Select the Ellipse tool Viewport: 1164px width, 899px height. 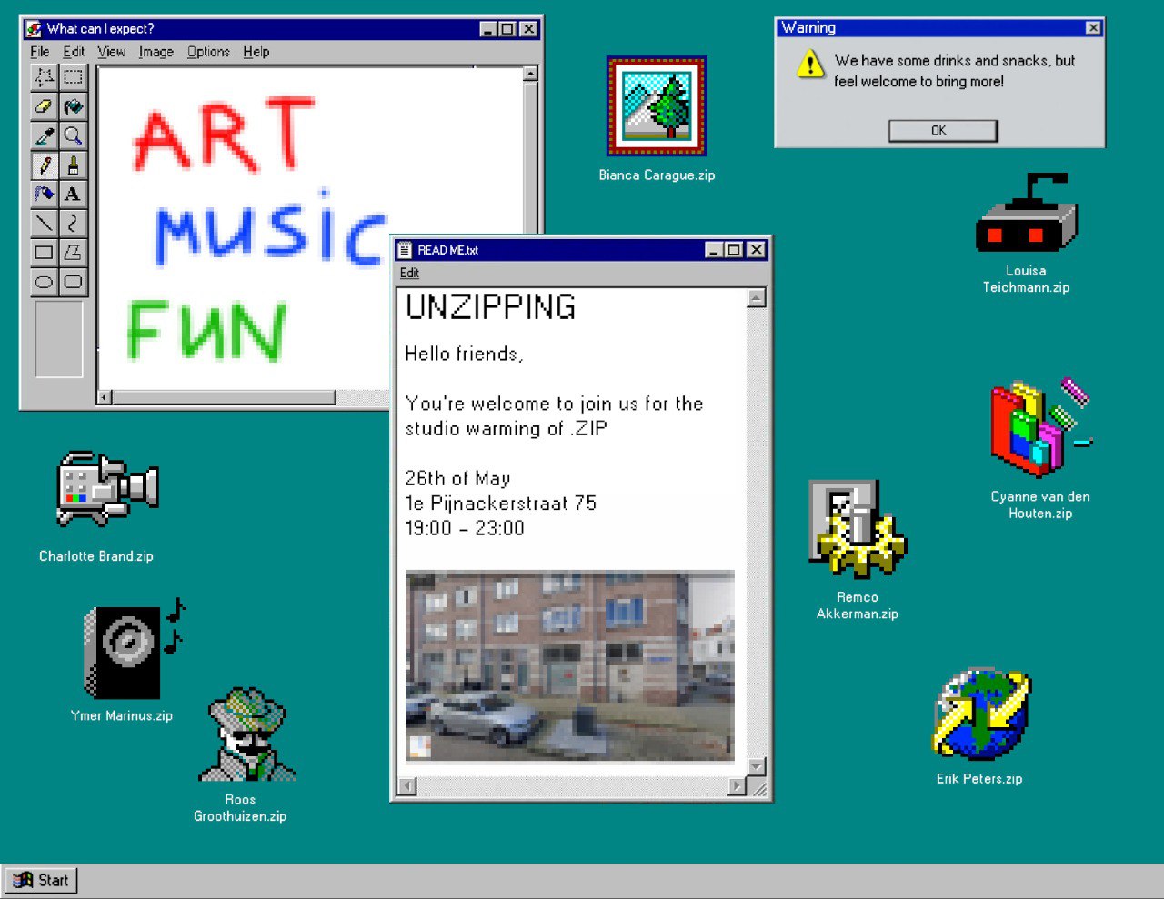[x=43, y=281]
